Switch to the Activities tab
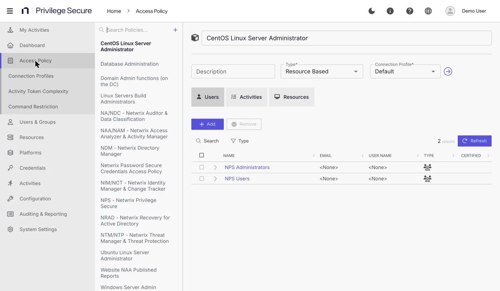Screen dimensions: 500x291 (247, 97)
